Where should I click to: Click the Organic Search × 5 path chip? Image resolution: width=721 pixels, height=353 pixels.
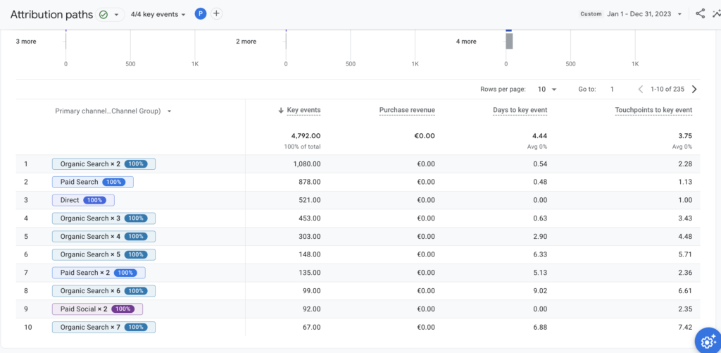104,254
